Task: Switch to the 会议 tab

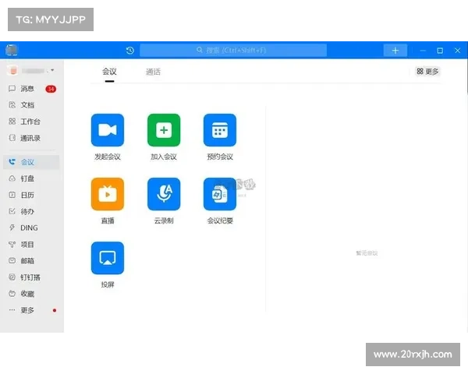Action: [109, 72]
